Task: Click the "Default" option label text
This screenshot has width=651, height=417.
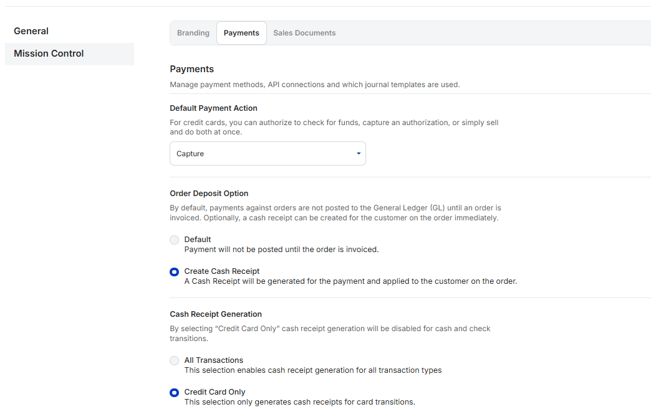Action: coord(198,240)
